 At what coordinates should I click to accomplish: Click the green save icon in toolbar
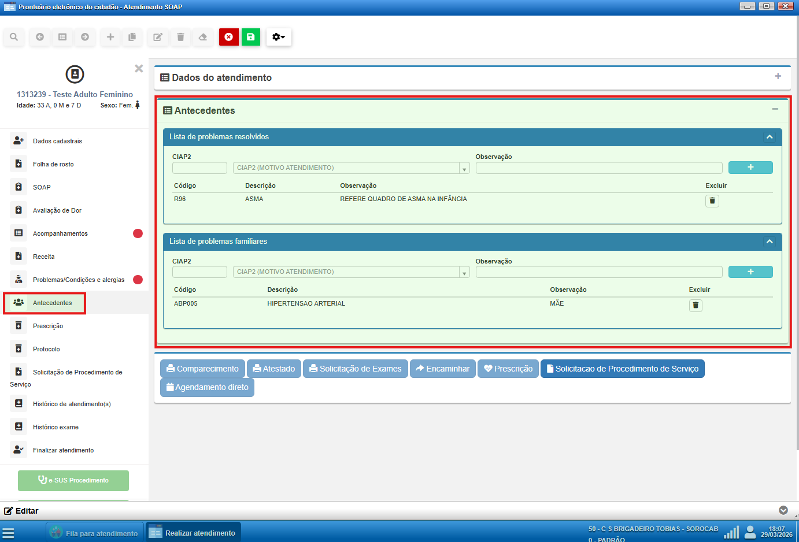pos(250,37)
